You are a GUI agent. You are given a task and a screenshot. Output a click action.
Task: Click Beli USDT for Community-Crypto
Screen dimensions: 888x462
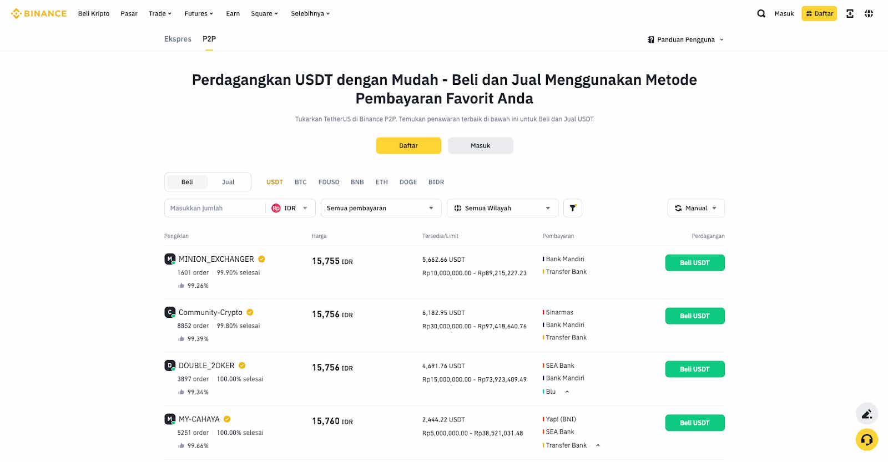(x=695, y=316)
